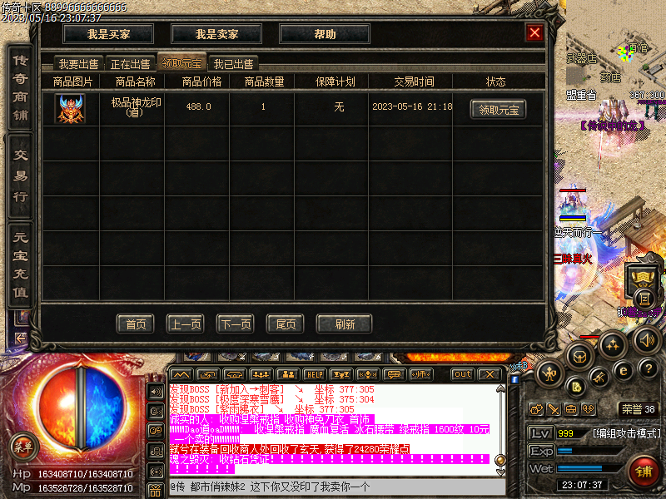Open the "?" help circle icon

click(x=649, y=368)
